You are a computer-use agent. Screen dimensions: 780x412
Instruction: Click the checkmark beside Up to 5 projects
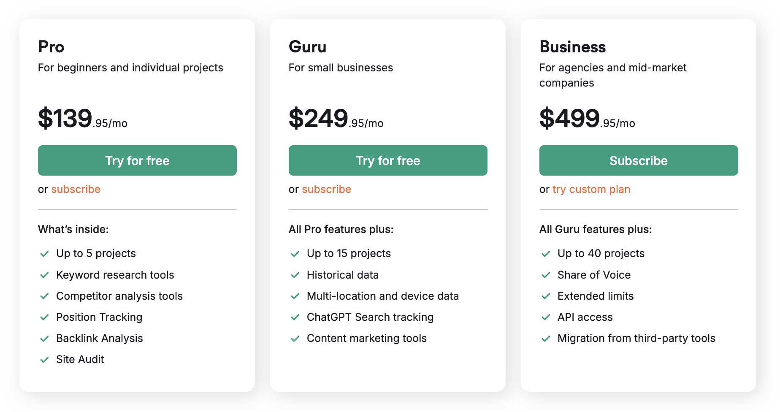44,253
